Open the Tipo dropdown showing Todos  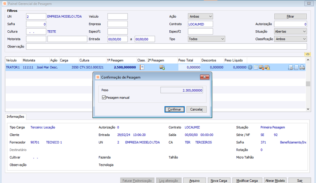206,39
